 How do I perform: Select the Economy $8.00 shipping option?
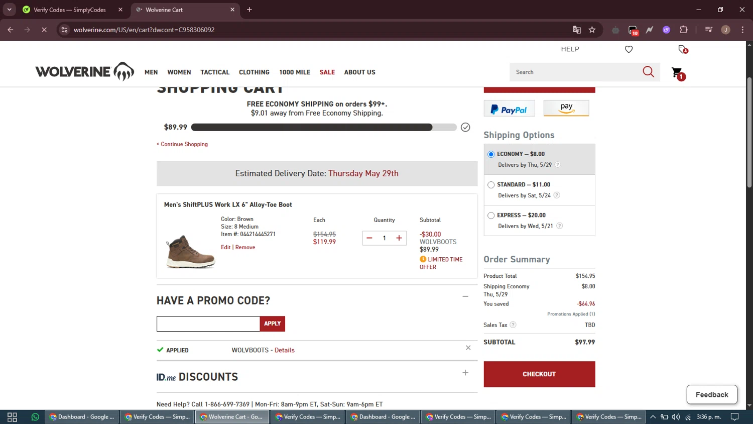491,154
